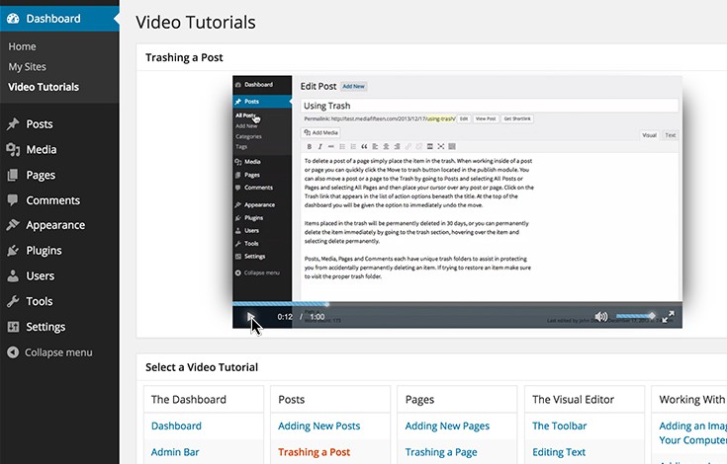Open the Dashboard tutorial link

[176, 425]
